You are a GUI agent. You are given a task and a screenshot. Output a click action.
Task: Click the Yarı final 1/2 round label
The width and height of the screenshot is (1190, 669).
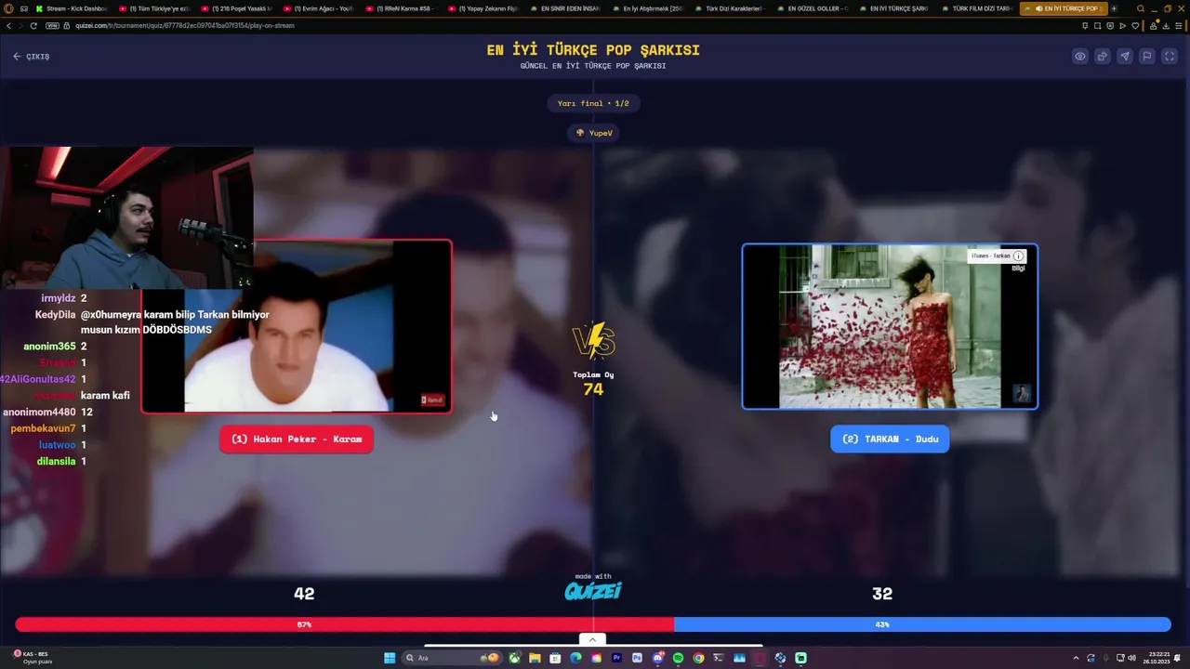coord(593,103)
